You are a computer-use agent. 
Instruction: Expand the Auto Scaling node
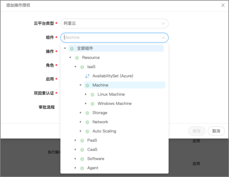(81, 131)
